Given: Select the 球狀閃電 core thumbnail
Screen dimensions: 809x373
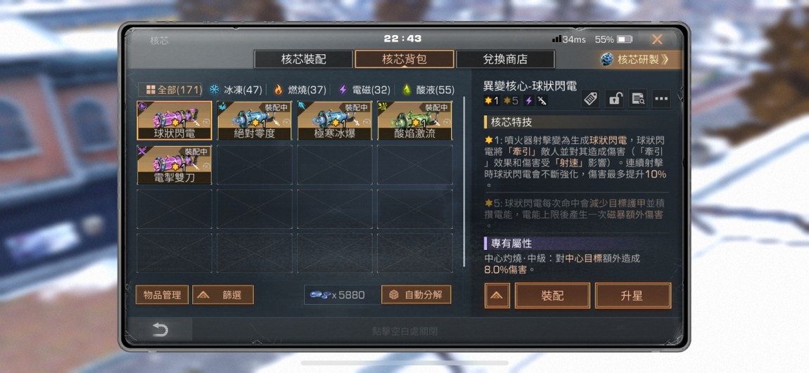Looking at the screenshot, I should click(x=174, y=121).
